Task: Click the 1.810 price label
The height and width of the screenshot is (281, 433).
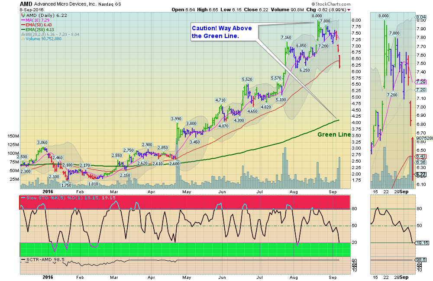Action: [93, 184]
